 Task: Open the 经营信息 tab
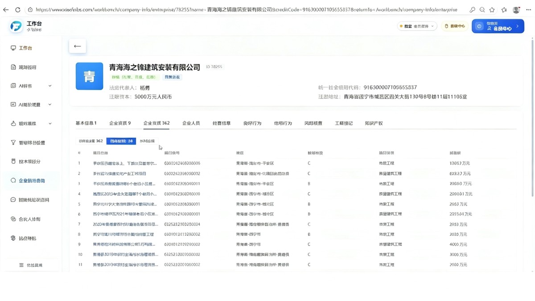tap(222, 123)
